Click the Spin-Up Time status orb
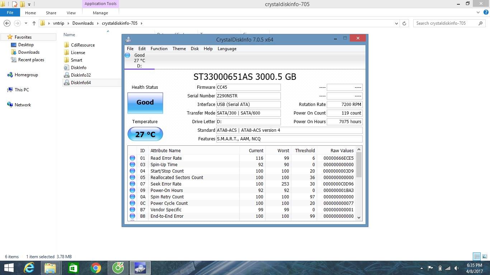 [132, 164]
